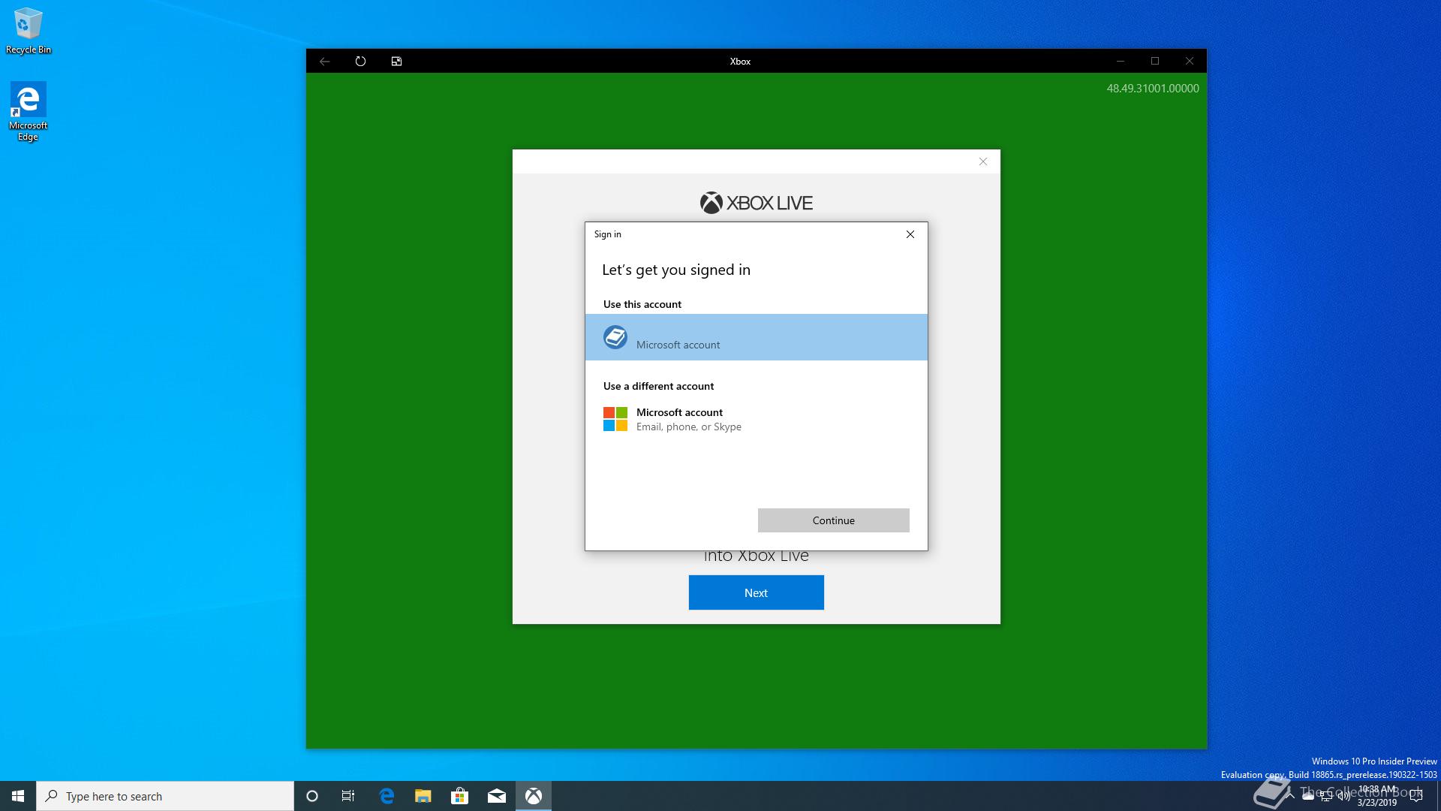Open the Action Center notification icon
Image resolution: width=1441 pixels, height=811 pixels.
pyautogui.click(x=1416, y=796)
